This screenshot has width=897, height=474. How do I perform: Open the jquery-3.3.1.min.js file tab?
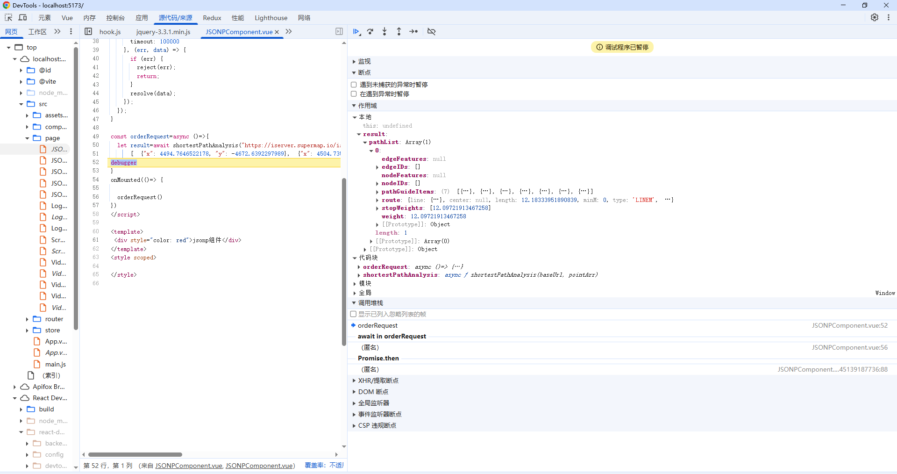[x=164, y=32]
